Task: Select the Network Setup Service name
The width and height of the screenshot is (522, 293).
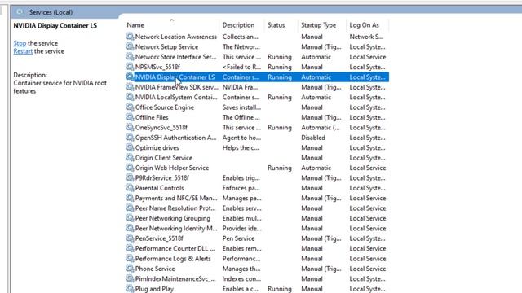Action: click(166, 47)
